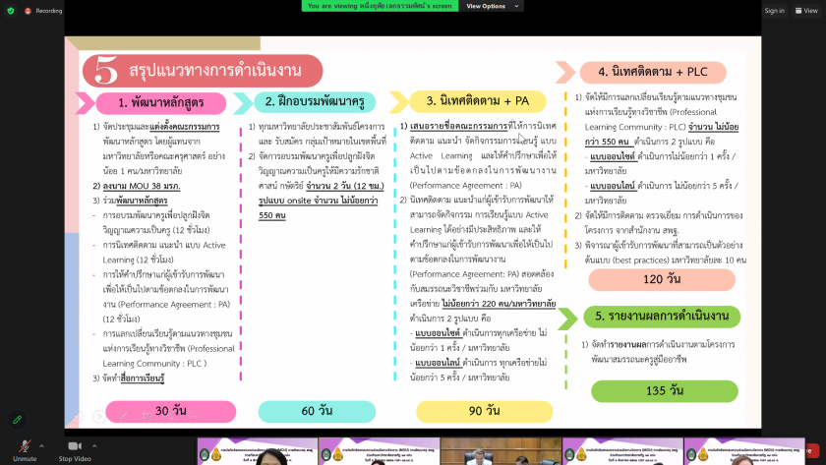
Task: Select the meeting room video thumbnail
Action: coord(500,451)
